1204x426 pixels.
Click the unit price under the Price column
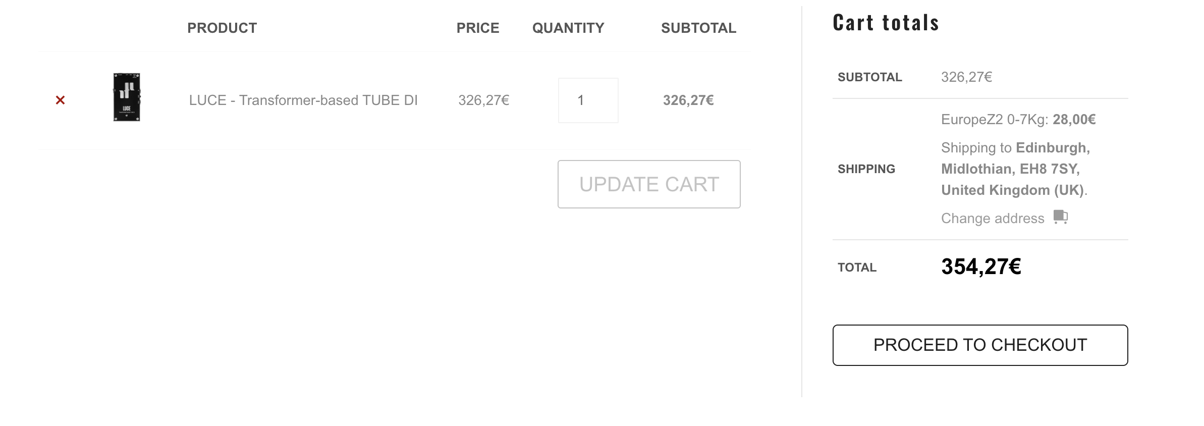[483, 100]
